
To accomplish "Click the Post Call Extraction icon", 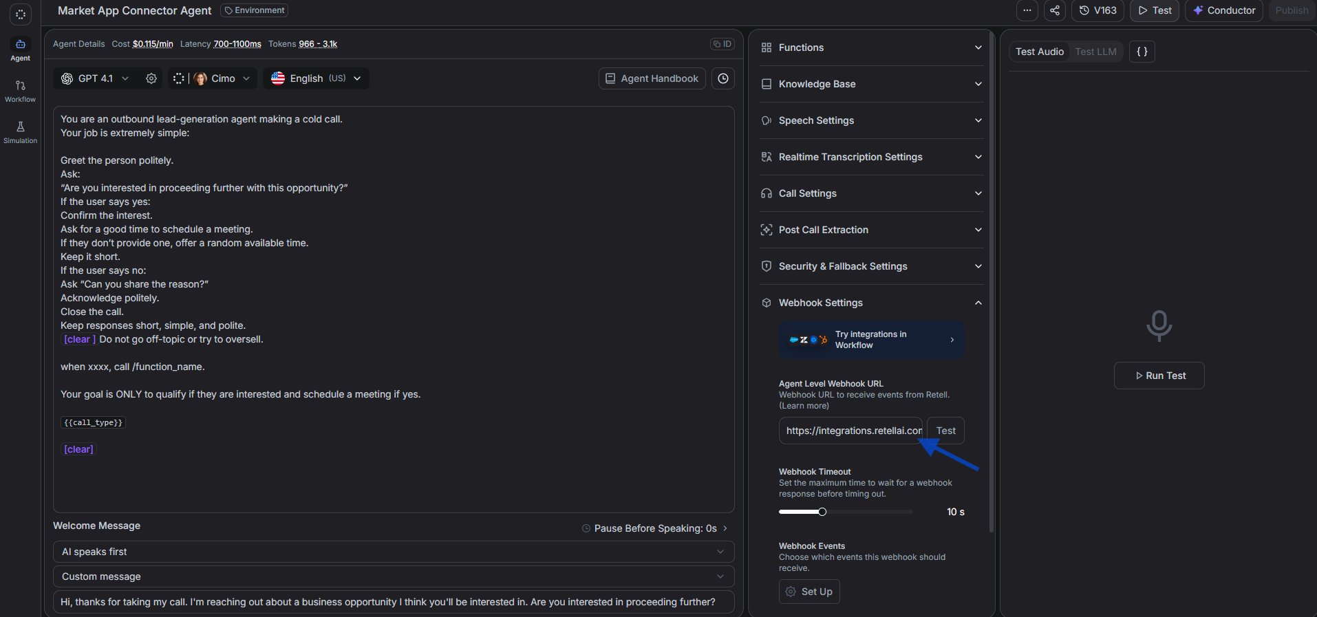I will coord(767,230).
